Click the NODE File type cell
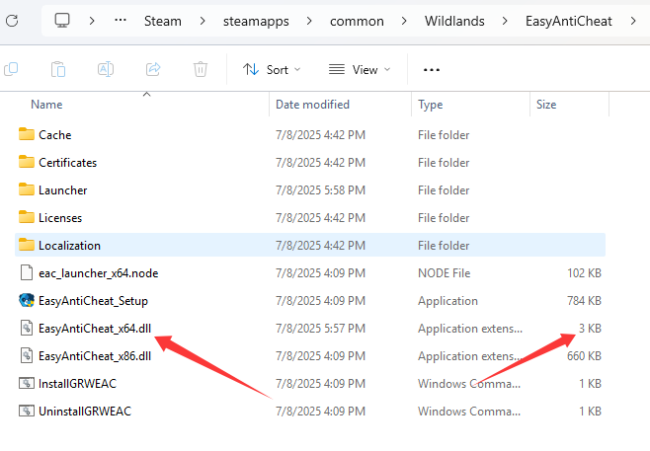650x451 pixels. 444,273
